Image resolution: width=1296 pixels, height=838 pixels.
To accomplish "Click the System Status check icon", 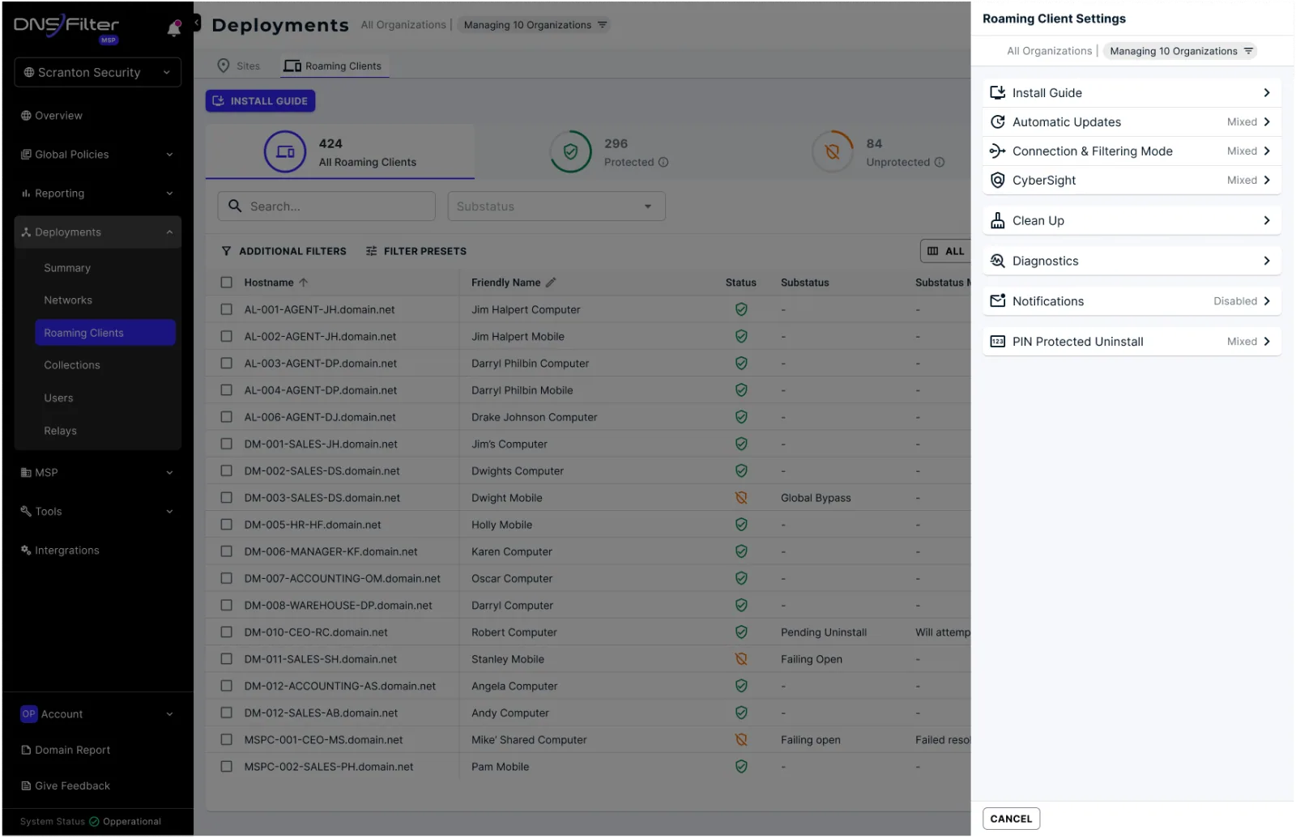I will click(94, 822).
